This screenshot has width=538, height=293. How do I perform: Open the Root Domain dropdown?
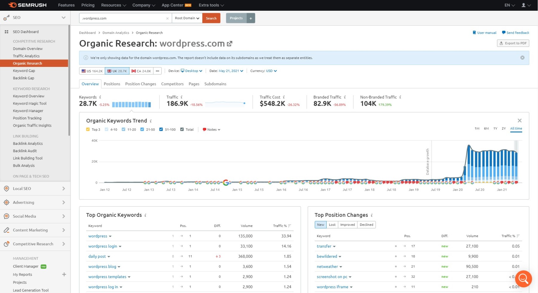[187, 18]
